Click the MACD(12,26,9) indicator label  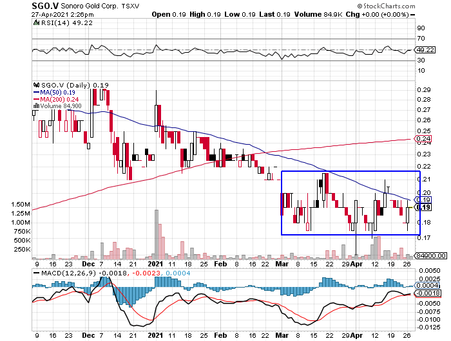(x=68, y=273)
